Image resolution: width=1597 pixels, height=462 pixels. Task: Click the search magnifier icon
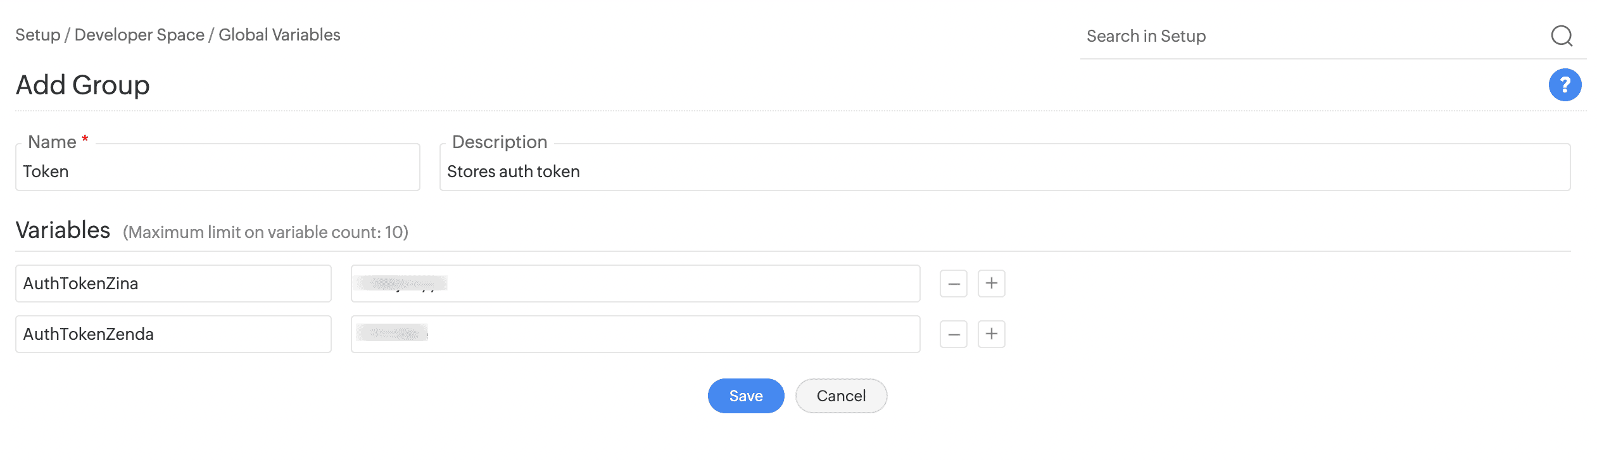[1562, 36]
